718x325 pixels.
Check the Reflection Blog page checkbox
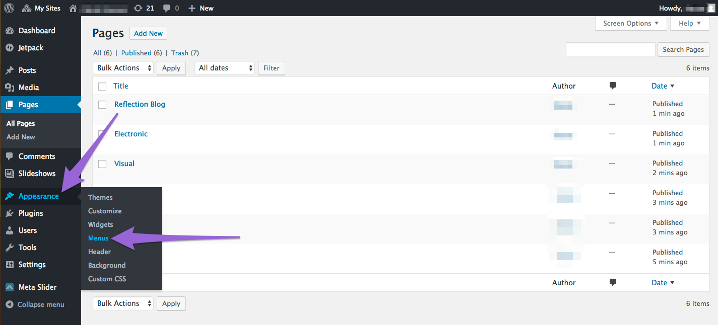102,105
